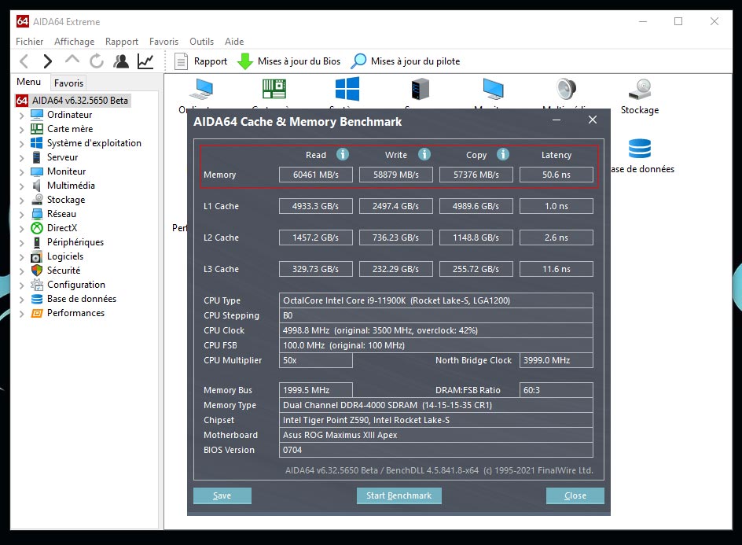Image resolution: width=742 pixels, height=545 pixels.
Task: Click the Write info icon in benchmark
Action: (x=424, y=154)
